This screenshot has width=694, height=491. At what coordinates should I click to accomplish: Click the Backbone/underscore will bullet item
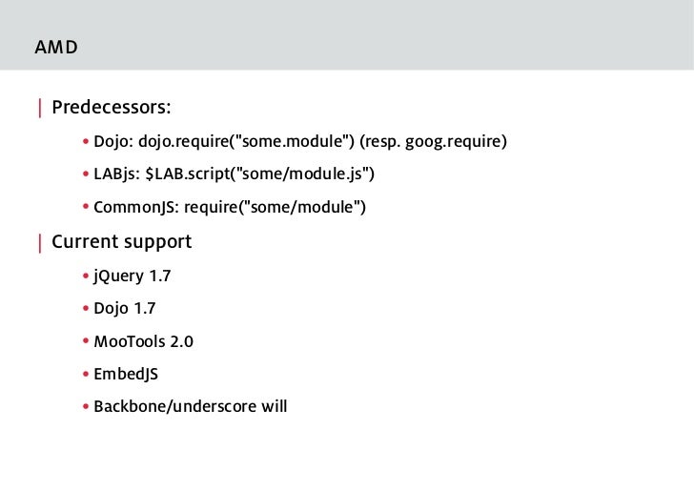point(191,407)
